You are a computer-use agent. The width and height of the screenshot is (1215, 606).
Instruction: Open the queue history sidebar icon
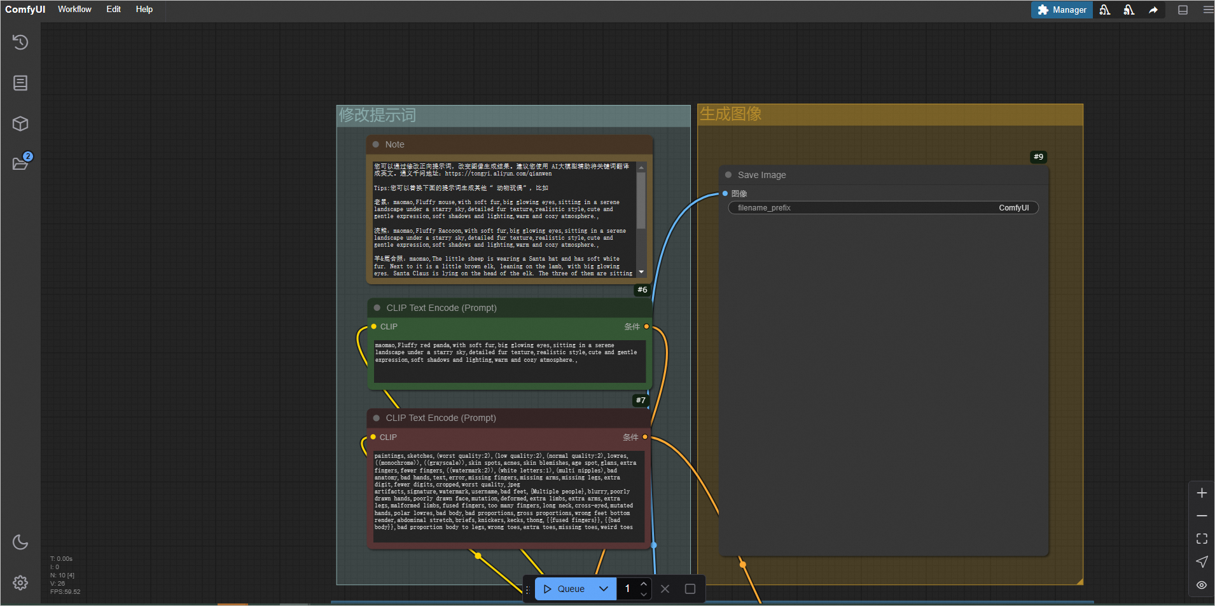tap(20, 43)
